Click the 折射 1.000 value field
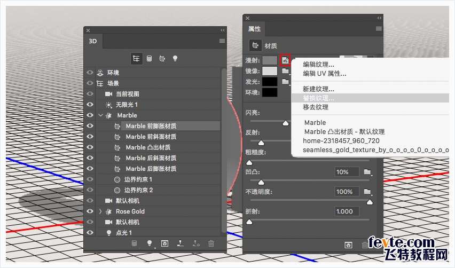 (x=347, y=211)
